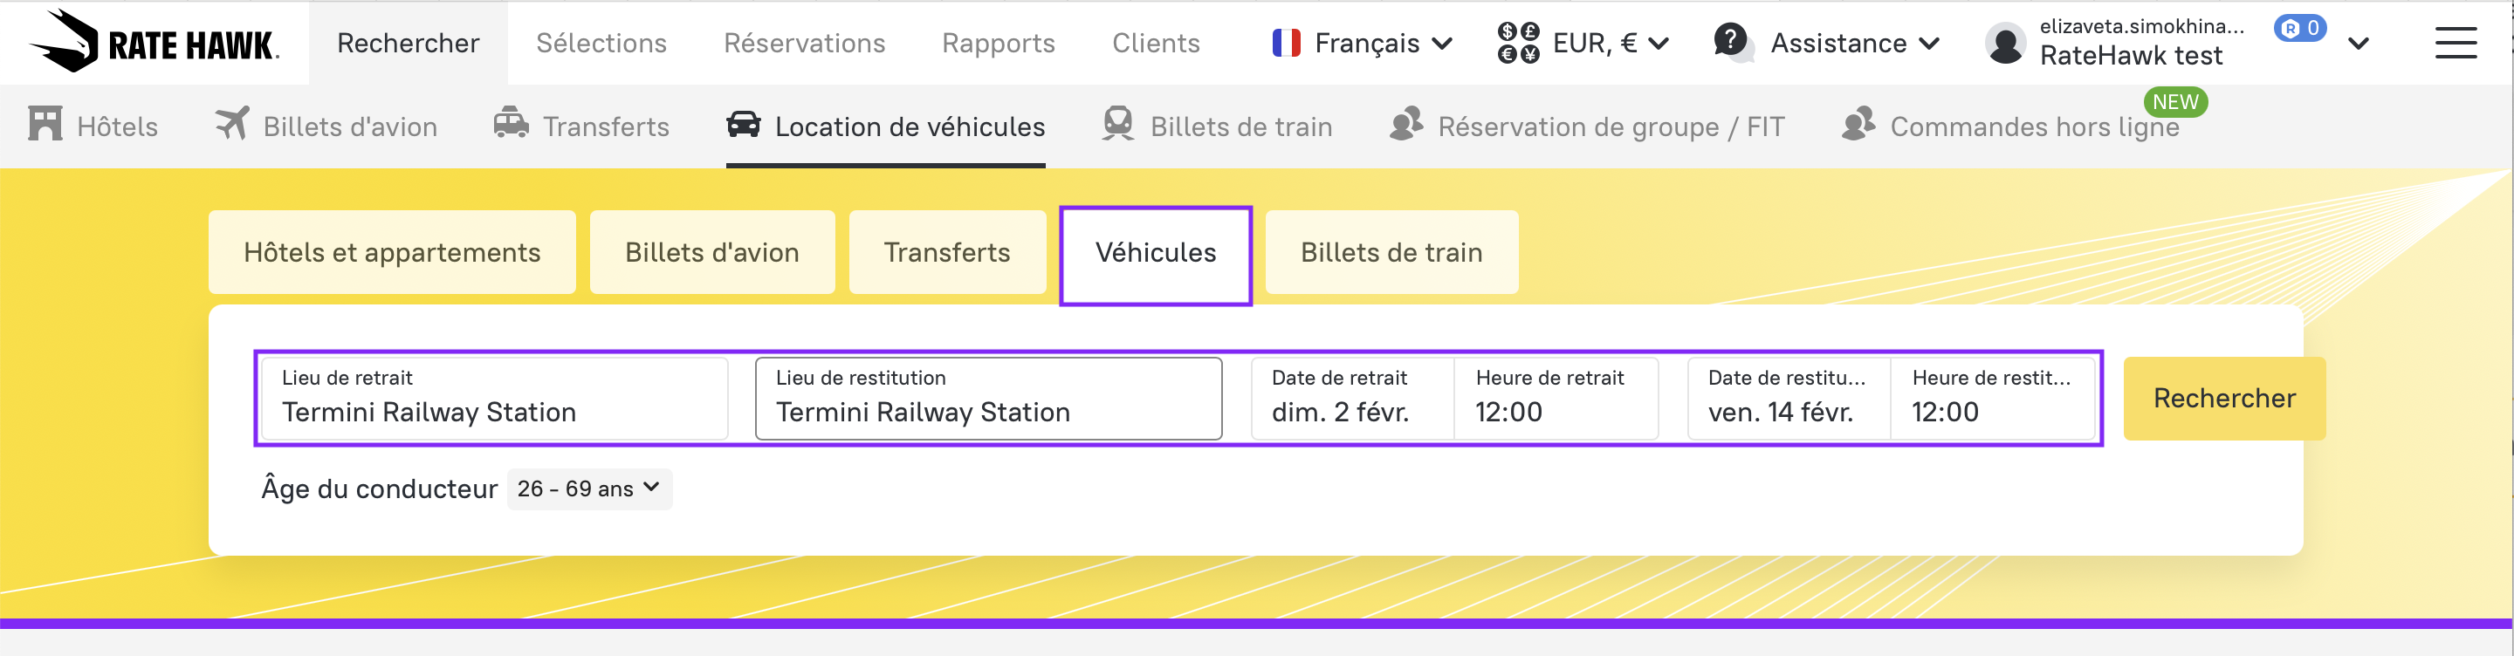Select the Billets de train search tab
This screenshot has width=2514, height=656.
click(x=1391, y=252)
